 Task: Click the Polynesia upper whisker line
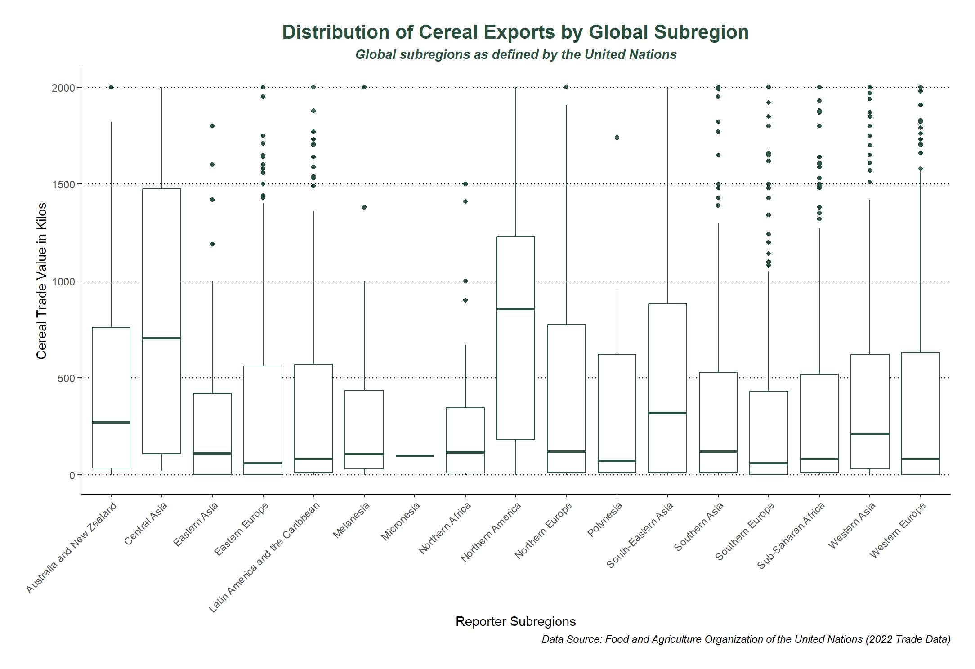[x=617, y=321]
